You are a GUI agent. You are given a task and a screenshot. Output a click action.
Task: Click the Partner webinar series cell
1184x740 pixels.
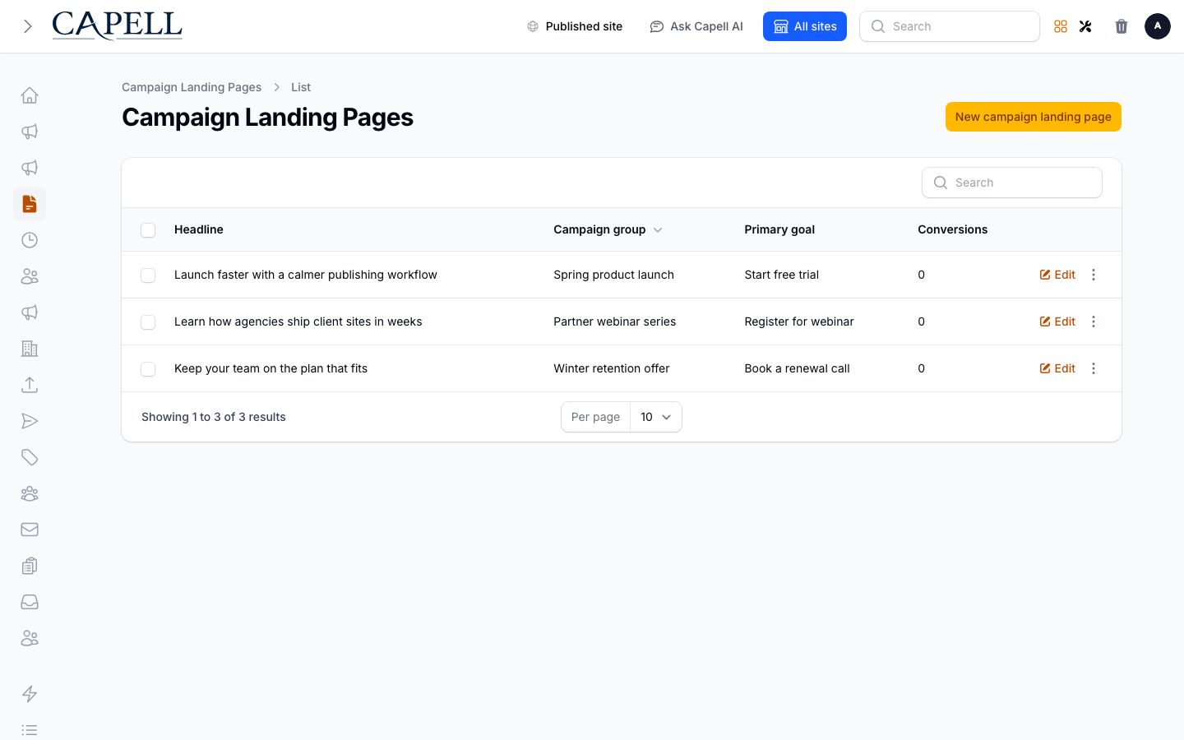coord(615,321)
